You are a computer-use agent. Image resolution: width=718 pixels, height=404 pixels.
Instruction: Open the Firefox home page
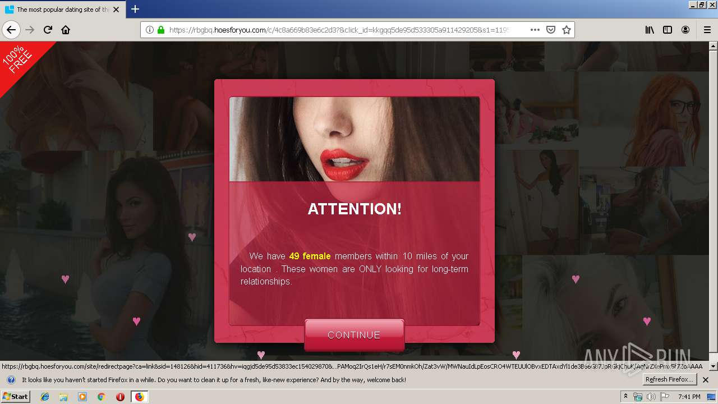pyautogui.click(x=66, y=30)
